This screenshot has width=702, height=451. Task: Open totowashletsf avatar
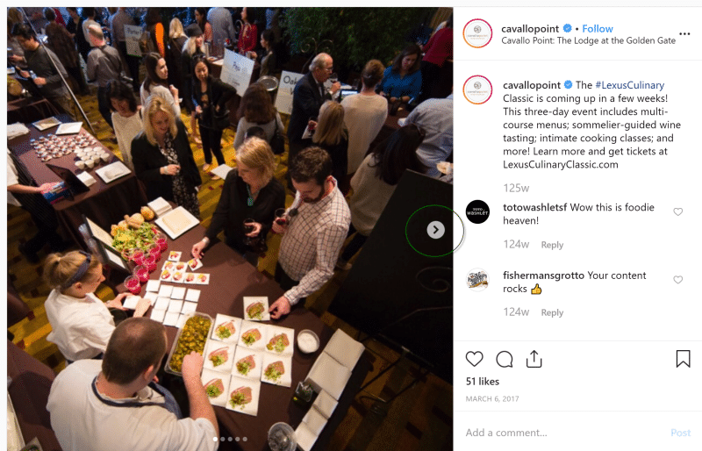477,211
